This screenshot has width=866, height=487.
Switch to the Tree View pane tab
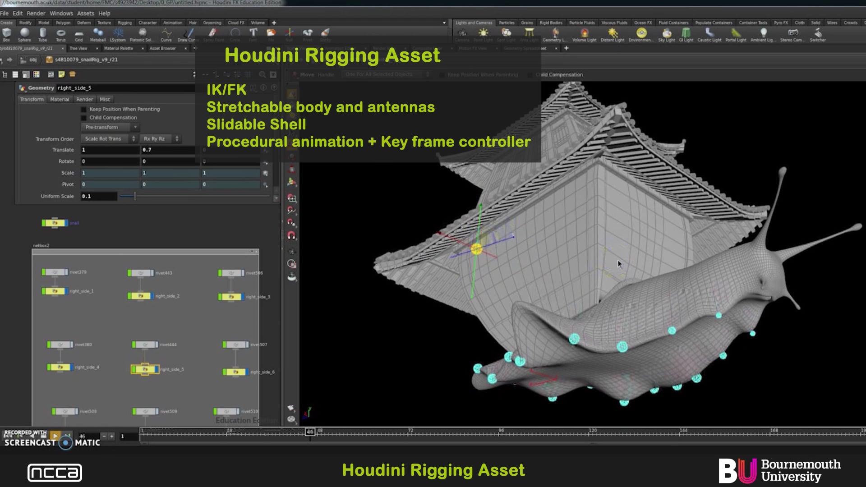[78, 48]
